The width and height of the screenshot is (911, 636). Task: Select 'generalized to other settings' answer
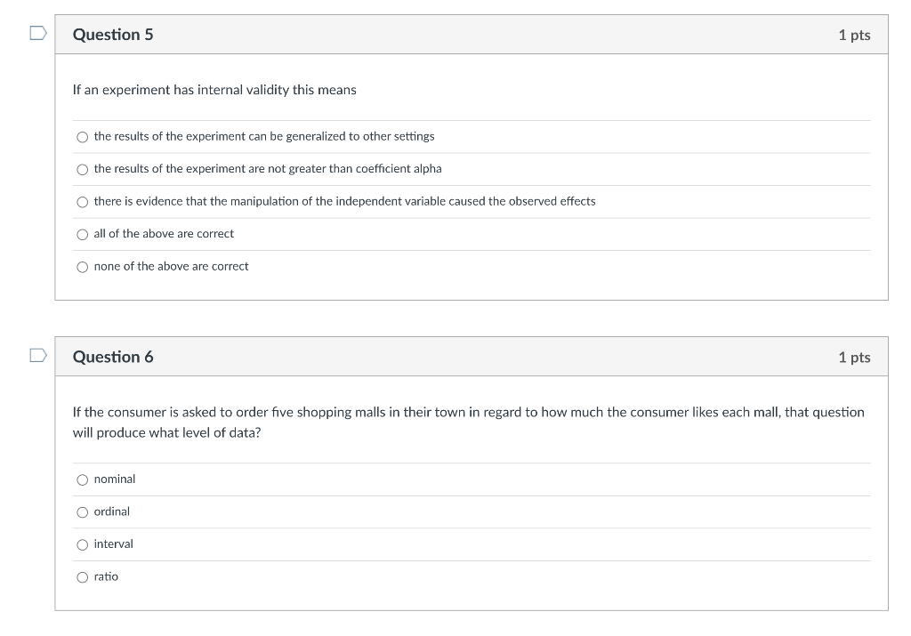click(83, 137)
